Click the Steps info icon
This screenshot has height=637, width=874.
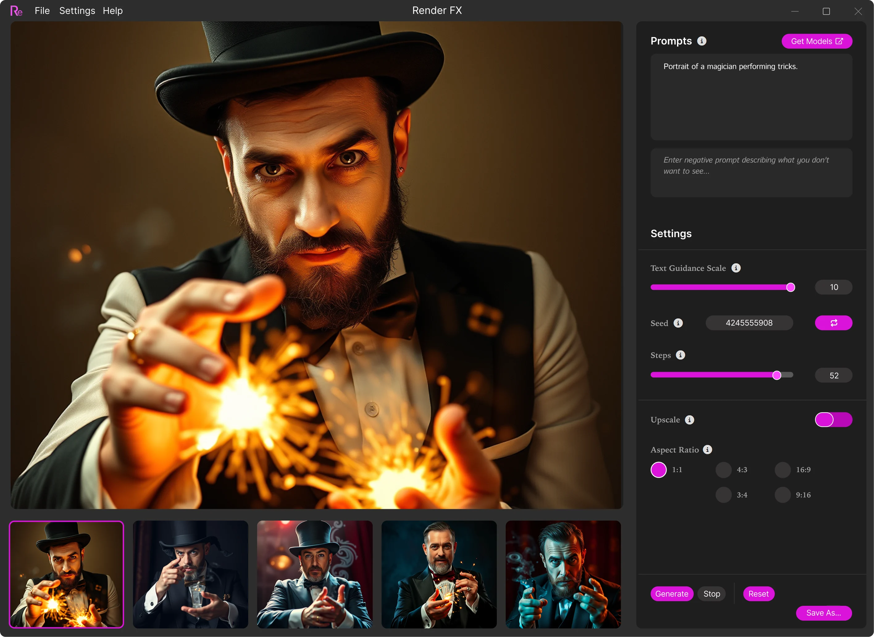(680, 355)
